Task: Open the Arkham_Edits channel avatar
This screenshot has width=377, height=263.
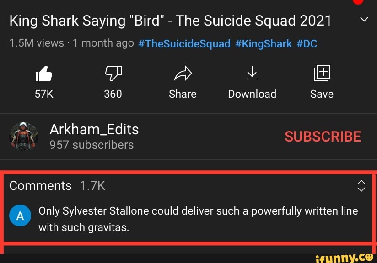Action: click(x=24, y=137)
